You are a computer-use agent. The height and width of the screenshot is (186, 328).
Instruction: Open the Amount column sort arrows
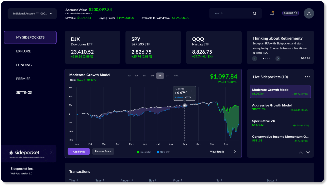(x=133, y=180)
